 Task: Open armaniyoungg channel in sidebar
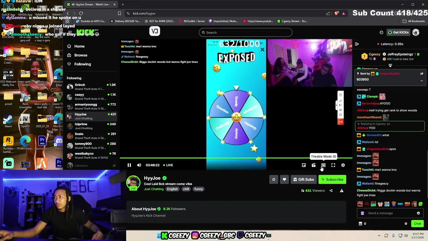point(91,106)
